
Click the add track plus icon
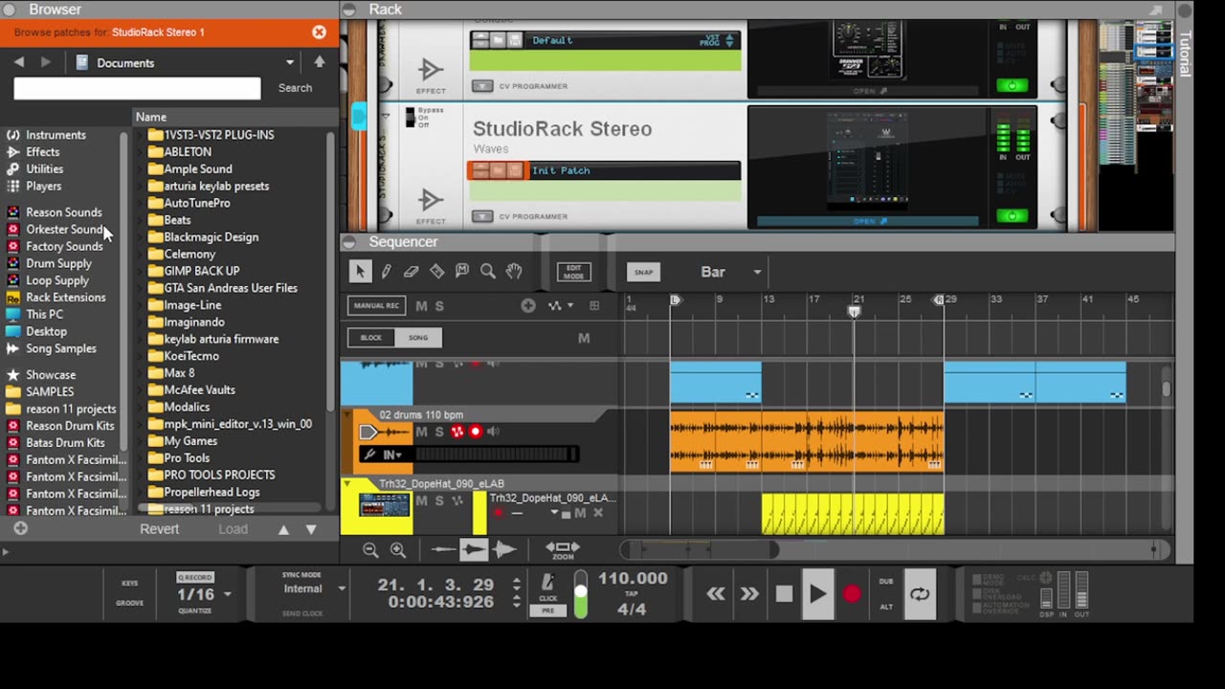pos(528,305)
